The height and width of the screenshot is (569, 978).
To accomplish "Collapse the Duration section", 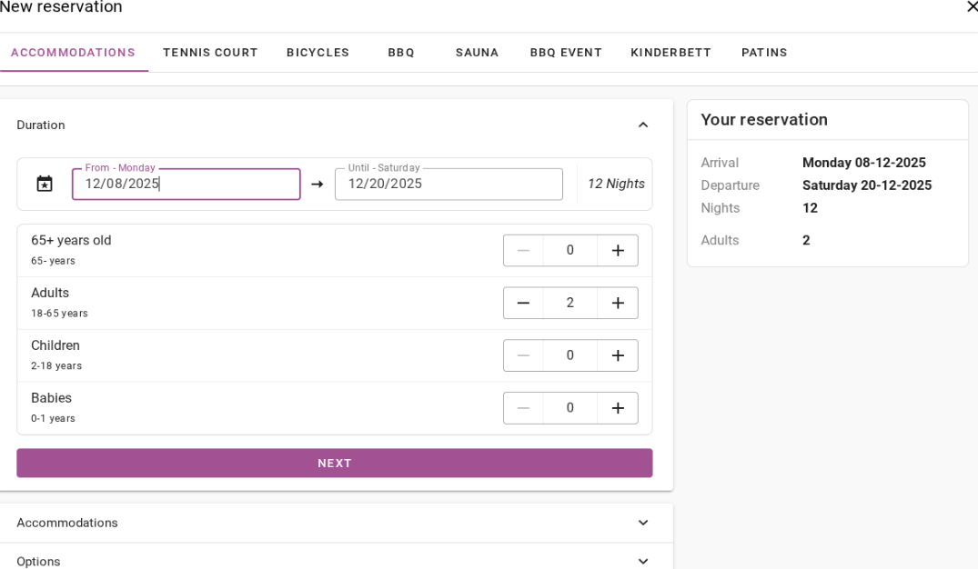I will (x=642, y=125).
